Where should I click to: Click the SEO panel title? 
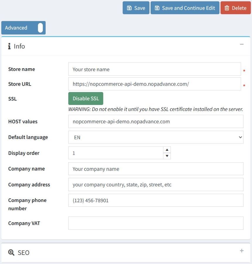point(23,253)
